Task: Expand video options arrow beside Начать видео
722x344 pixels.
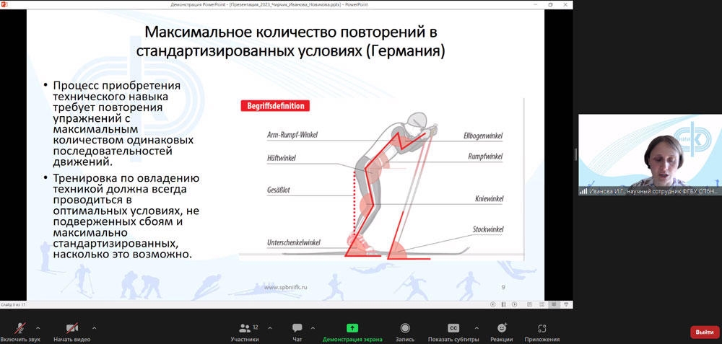Action: pos(94,328)
